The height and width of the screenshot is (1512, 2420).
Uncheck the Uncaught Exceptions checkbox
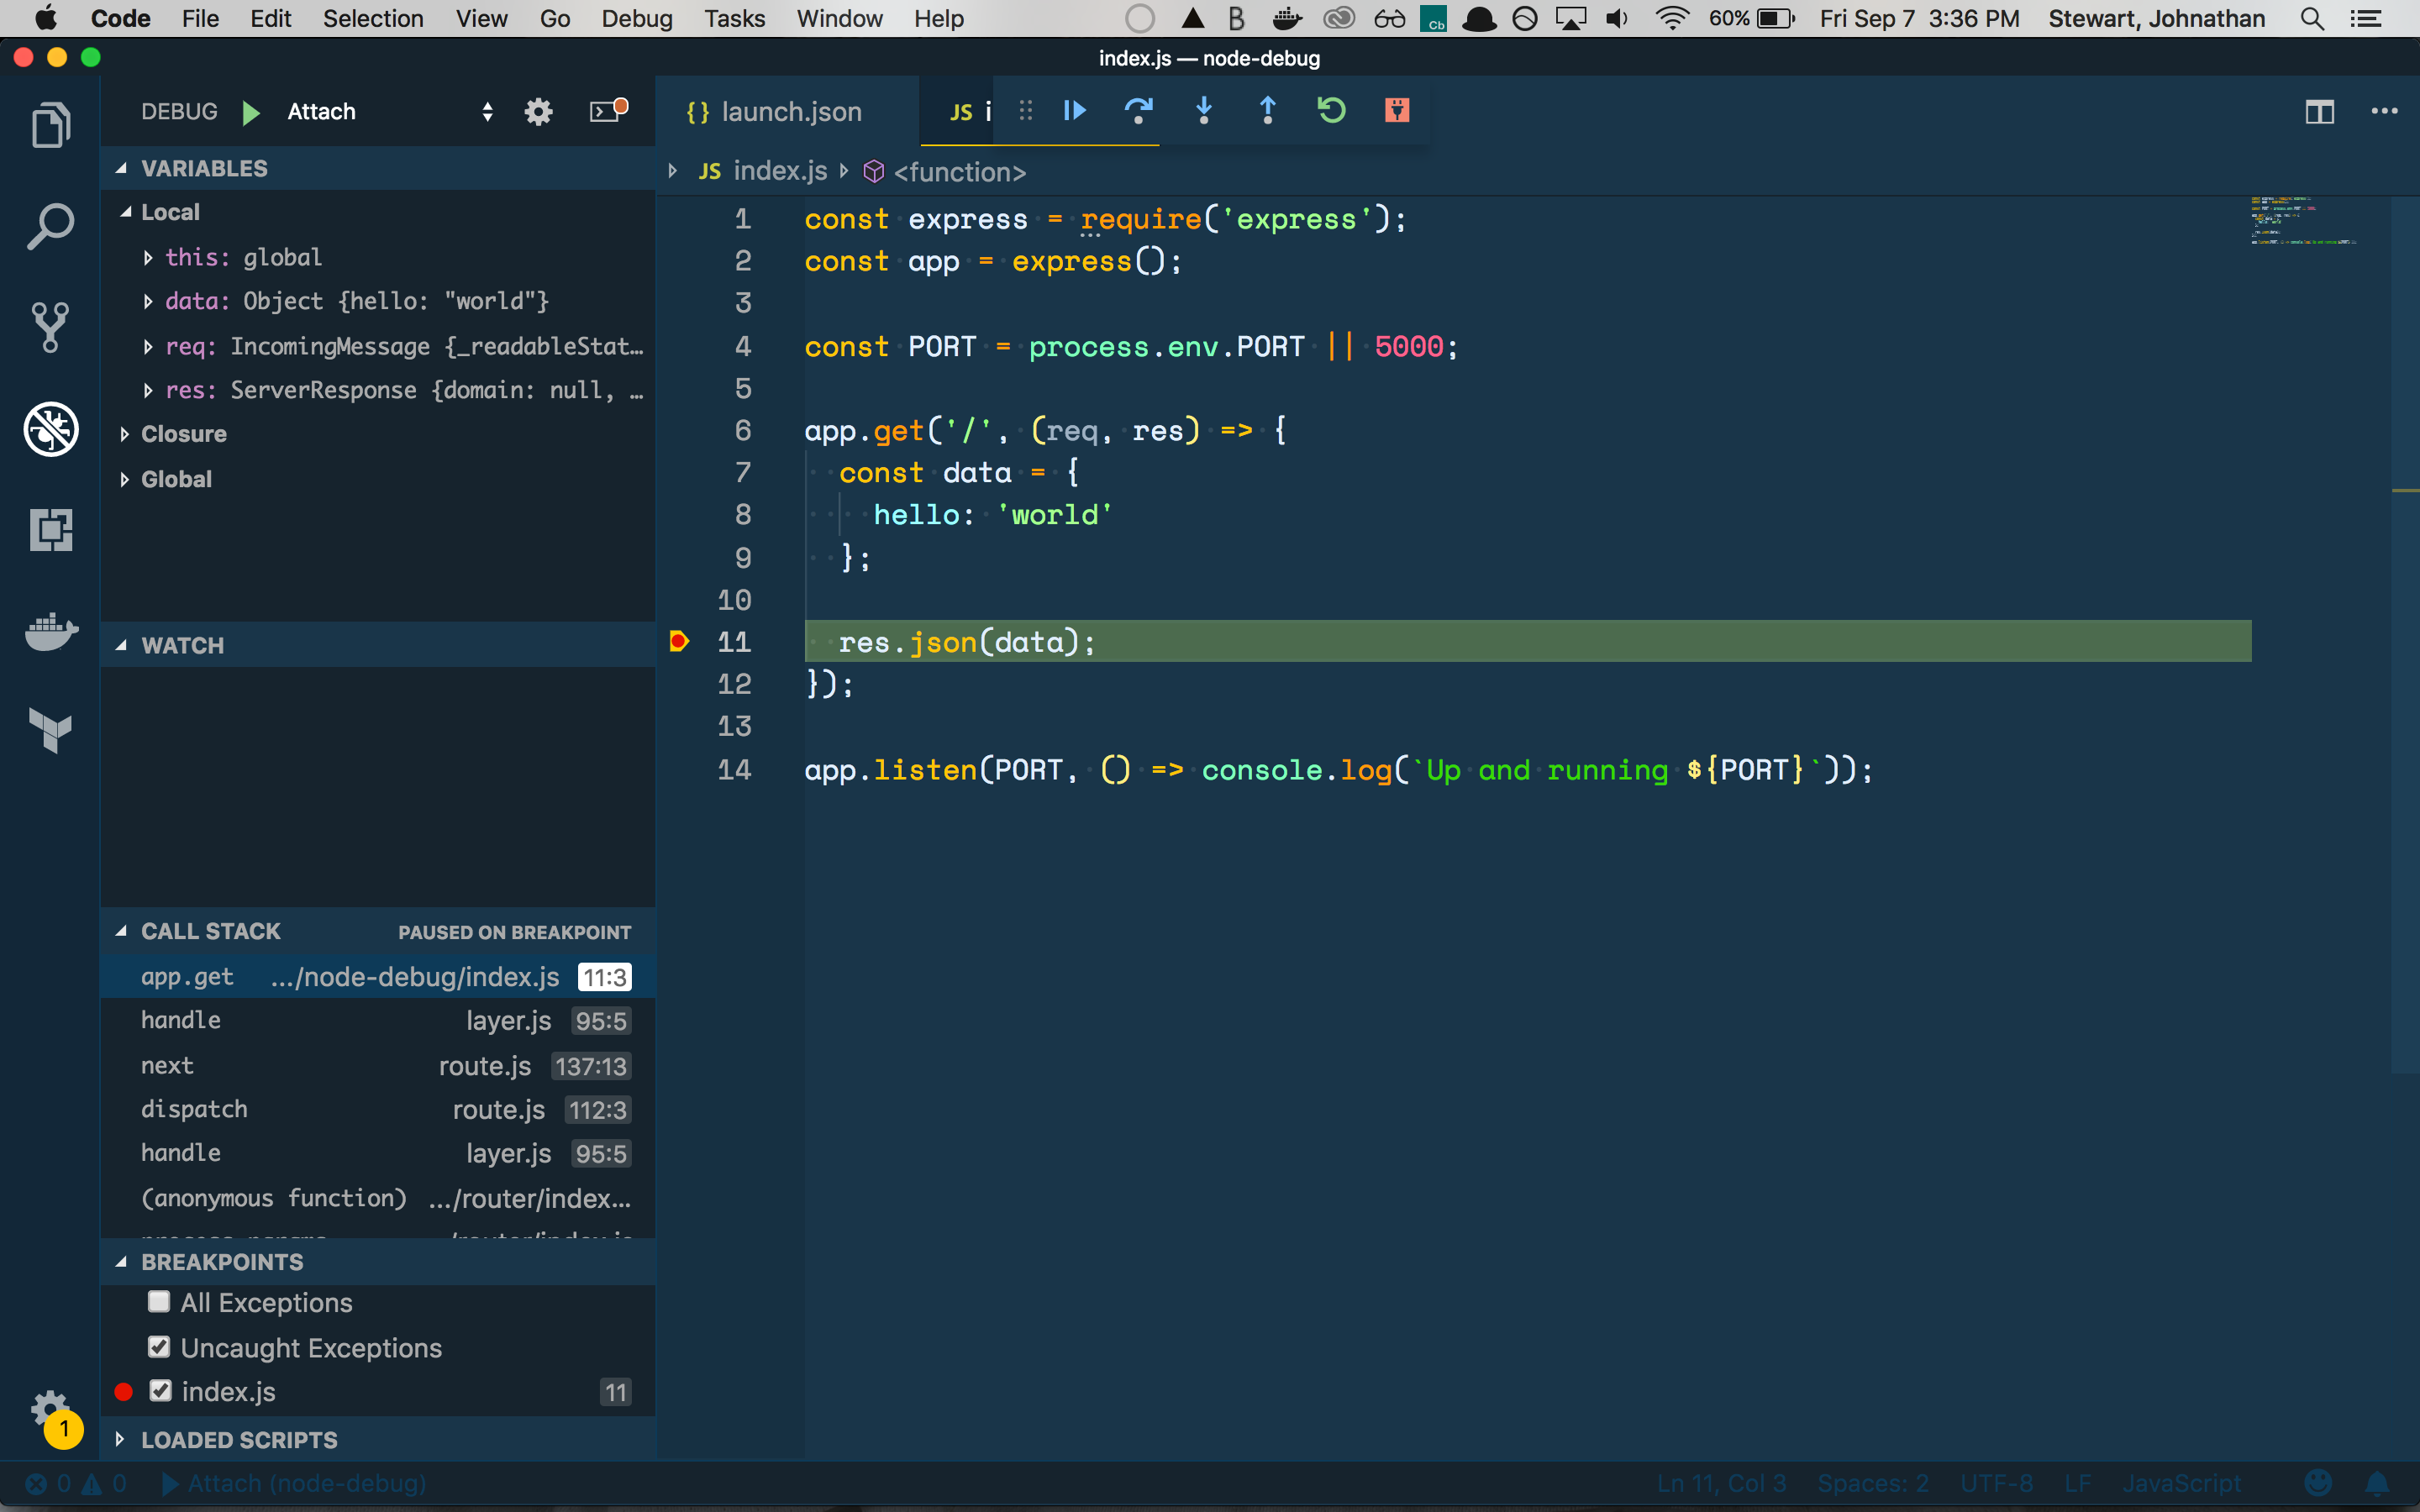159,1347
